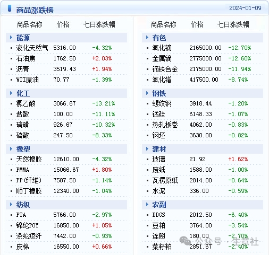Select 氧化镝 commodity

point(162,48)
